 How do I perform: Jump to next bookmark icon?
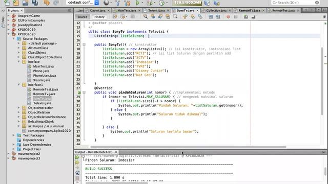tap(193, 17)
